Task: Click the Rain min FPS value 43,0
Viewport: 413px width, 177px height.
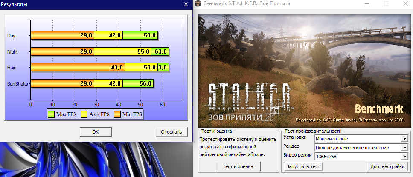Action: (x=117, y=68)
